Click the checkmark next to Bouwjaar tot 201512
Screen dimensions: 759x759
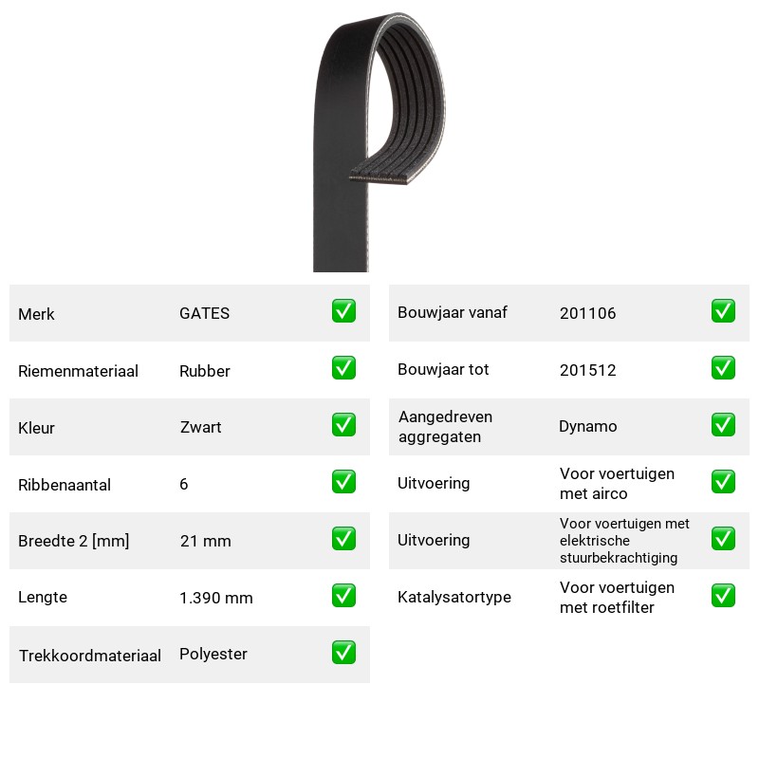click(723, 368)
